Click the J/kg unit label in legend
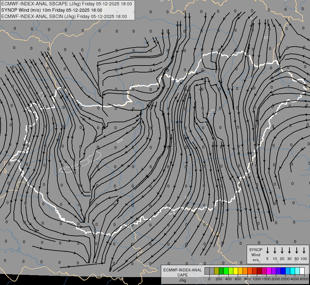Image resolution: width=310 pixels, height=285 pixels. pyautogui.click(x=182, y=280)
